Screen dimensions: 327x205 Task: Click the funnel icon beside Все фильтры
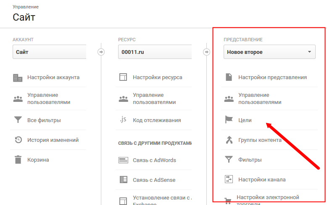(x=18, y=120)
